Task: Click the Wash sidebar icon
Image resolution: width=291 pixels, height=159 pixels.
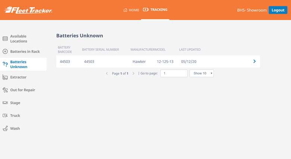Action: pos(5,128)
